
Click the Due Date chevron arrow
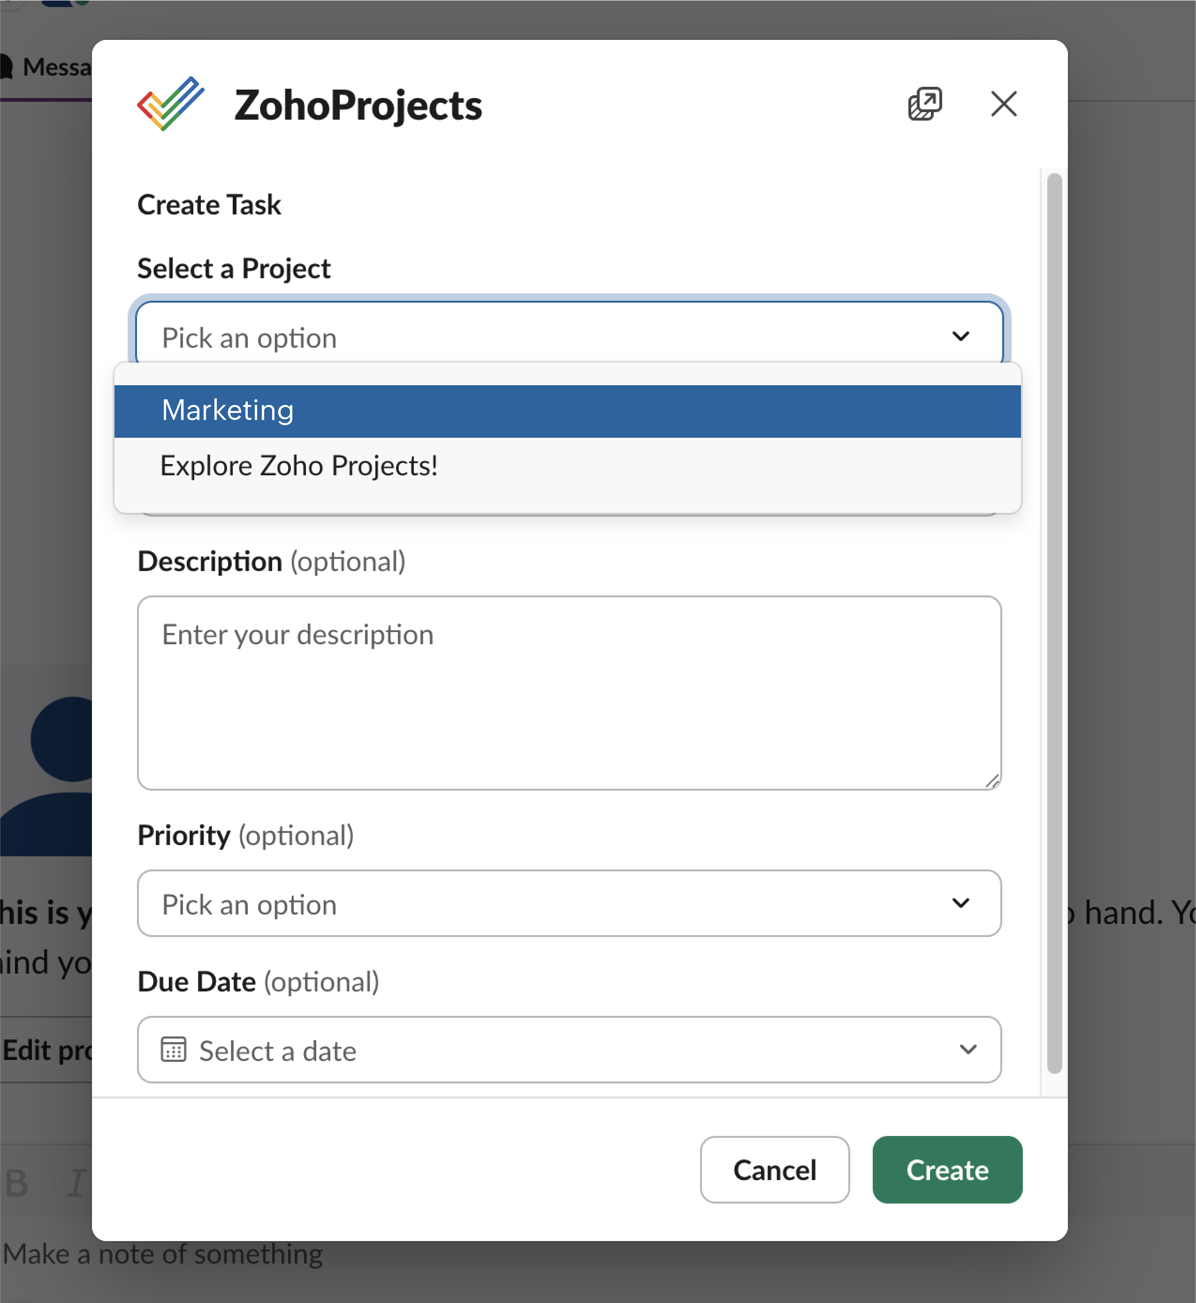(967, 1049)
